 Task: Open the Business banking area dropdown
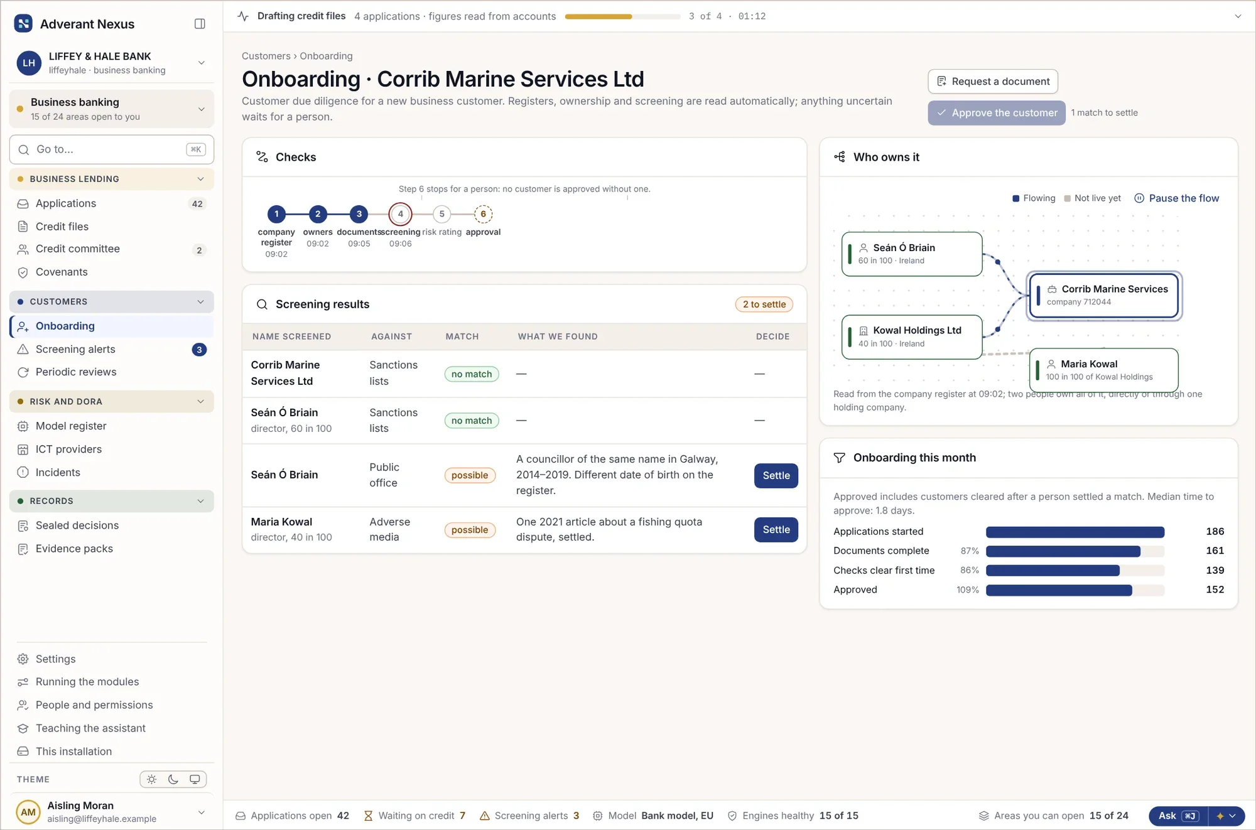click(202, 109)
